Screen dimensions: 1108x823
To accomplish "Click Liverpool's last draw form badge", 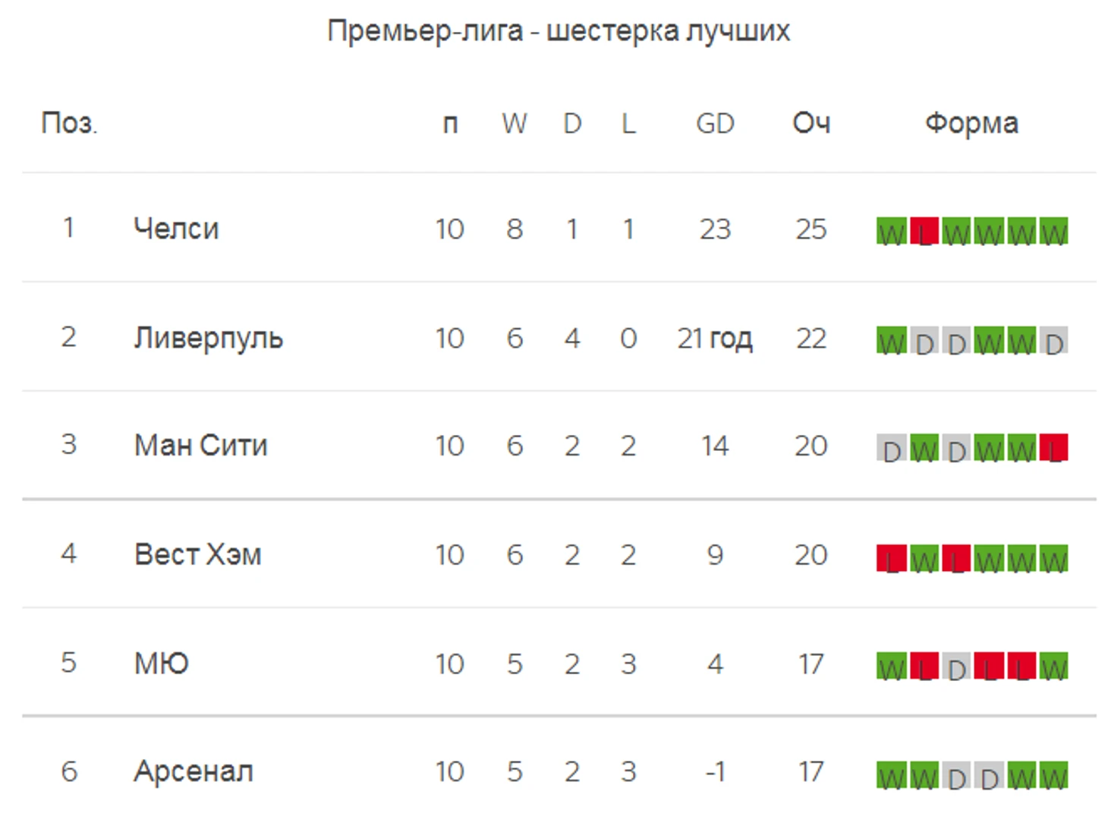I will pyautogui.click(x=1053, y=340).
